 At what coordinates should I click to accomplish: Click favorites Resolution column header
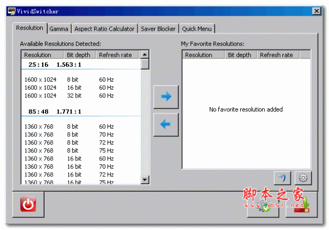tap(203, 55)
